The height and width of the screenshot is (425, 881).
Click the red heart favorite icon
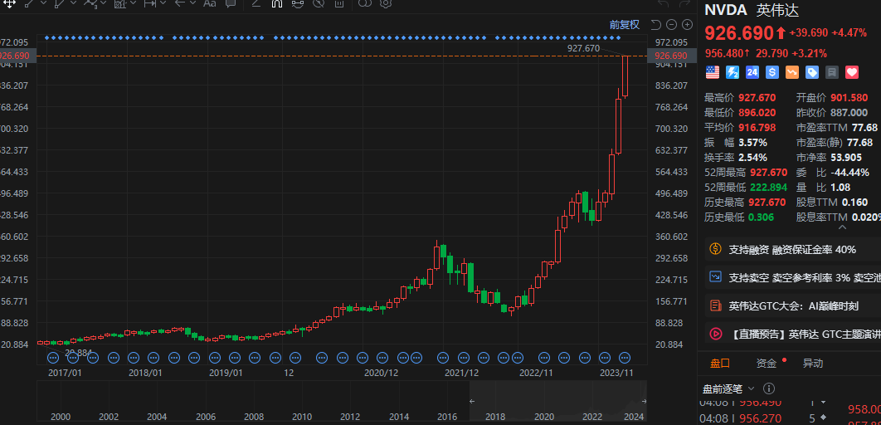851,73
